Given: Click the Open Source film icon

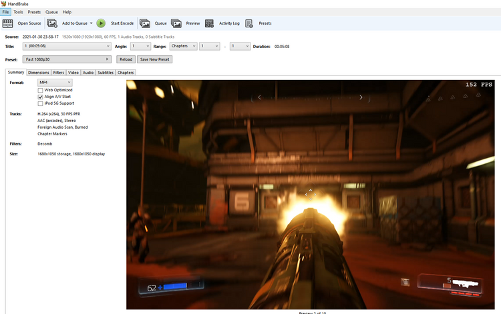Looking at the screenshot, I should [x=7, y=23].
